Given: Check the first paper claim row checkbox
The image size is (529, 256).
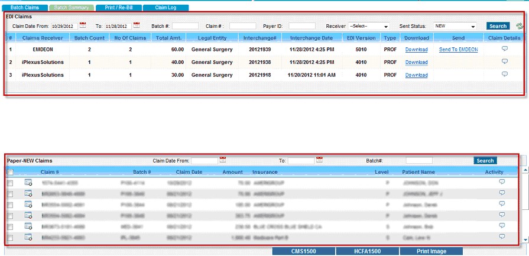Looking at the screenshot, I should tap(10, 184).
